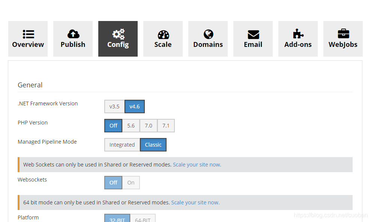The width and height of the screenshot is (371, 222).
Task: Set pipeline mode to Classic
Action: 153,145
